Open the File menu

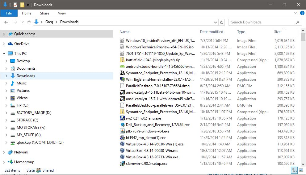pos(9,13)
